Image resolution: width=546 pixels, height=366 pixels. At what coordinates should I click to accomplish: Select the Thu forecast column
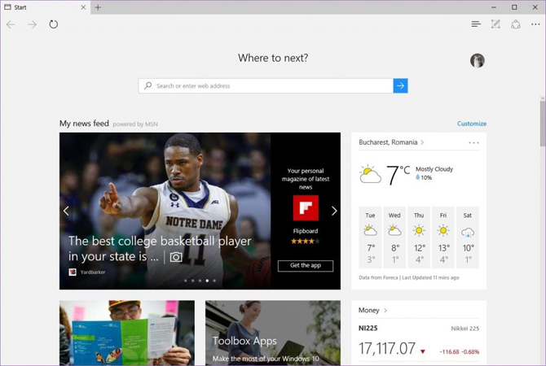[419, 237]
